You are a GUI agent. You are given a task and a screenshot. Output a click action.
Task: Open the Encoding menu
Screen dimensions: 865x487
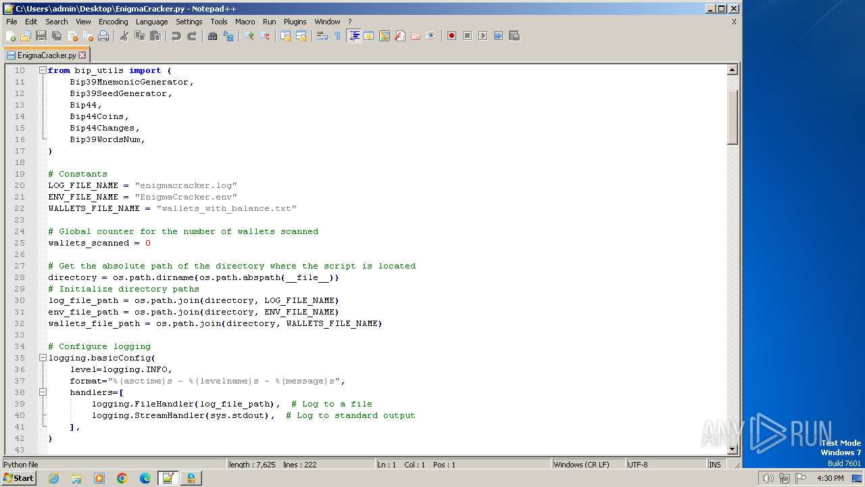(113, 22)
